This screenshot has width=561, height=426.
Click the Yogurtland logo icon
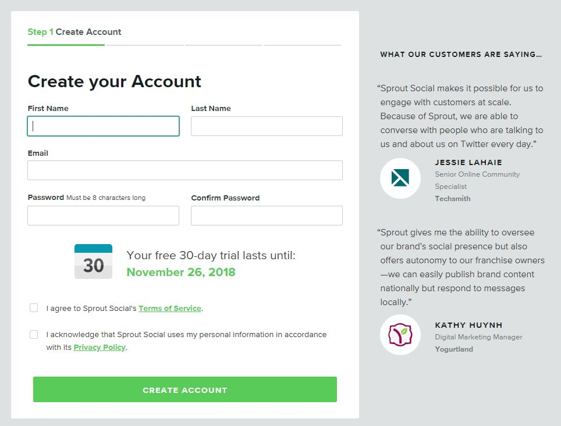pos(400,335)
